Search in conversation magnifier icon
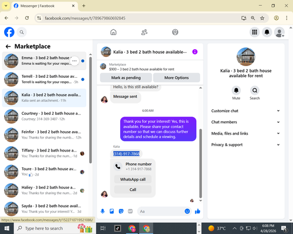293x234 pixels. (x=255, y=91)
